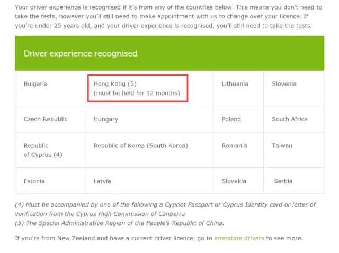Select the Bulgaria table cell
The image size is (339, 253).
click(50, 88)
